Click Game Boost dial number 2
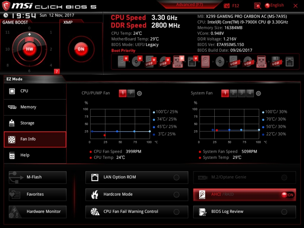The height and width of the screenshot is (228, 304). pyautogui.click(x=51, y=49)
